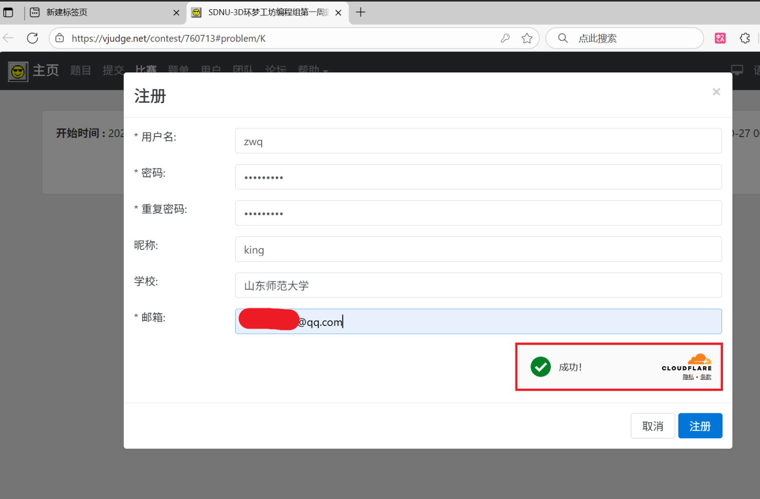The width and height of the screenshot is (760, 499).
Task: Click the 注册 submit button
Action: coord(700,426)
